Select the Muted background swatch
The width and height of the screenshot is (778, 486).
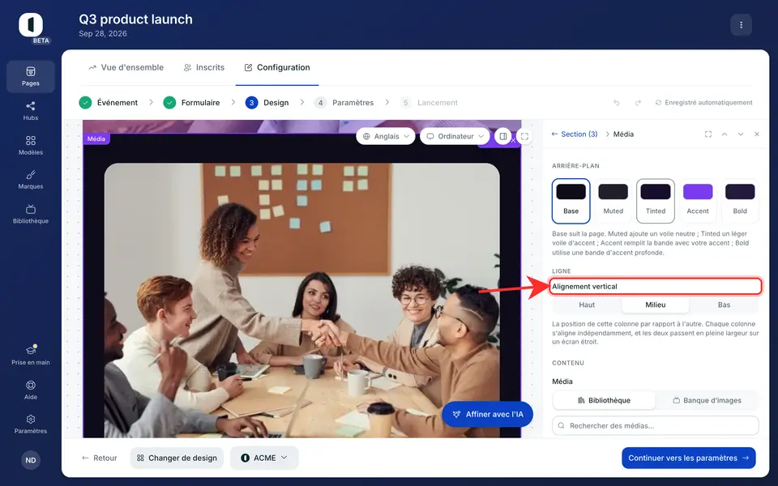[x=613, y=201]
